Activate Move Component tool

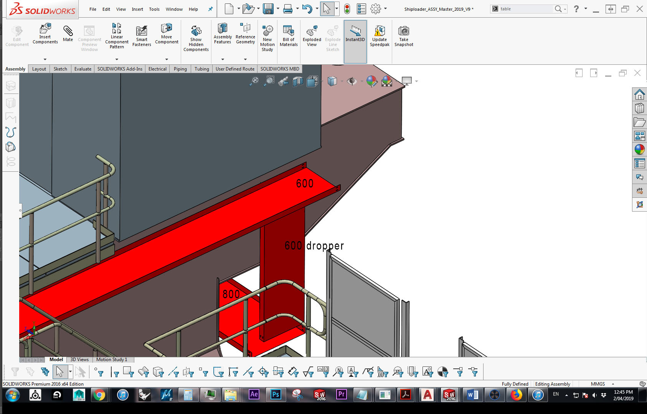pyautogui.click(x=167, y=34)
